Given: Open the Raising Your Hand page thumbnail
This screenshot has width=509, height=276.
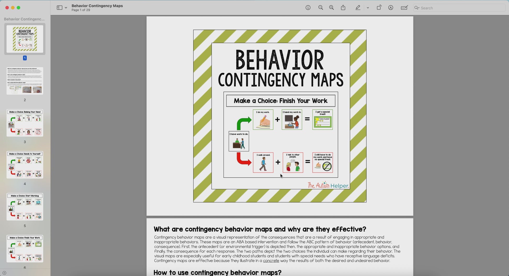Looking at the screenshot, I should (x=25, y=123).
